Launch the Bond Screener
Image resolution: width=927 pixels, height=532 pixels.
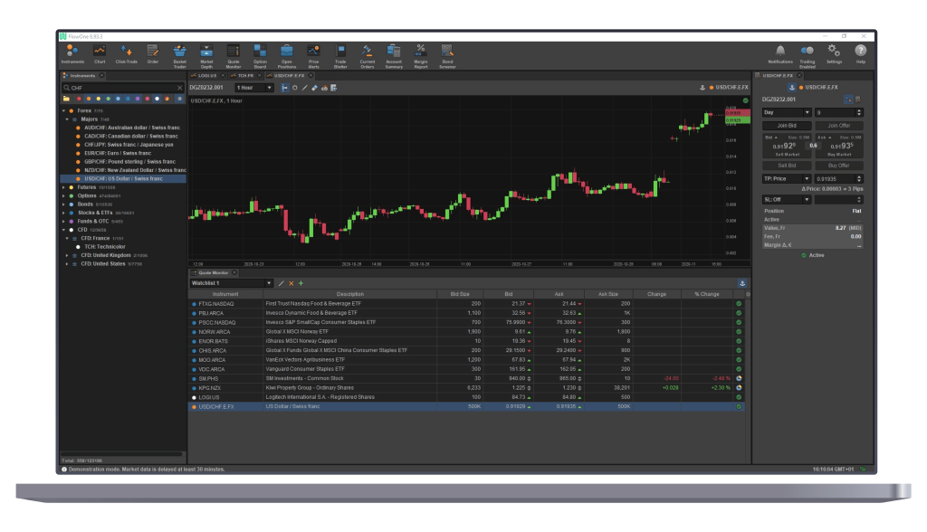tap(447, 56)
